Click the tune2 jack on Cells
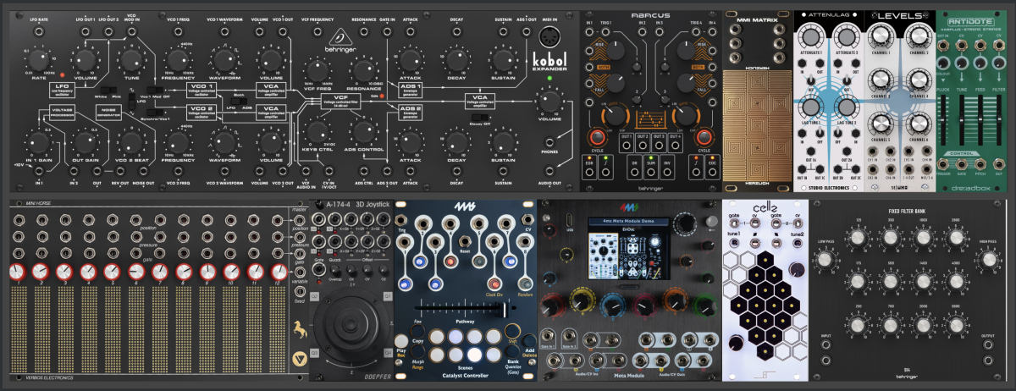The width and height of the screenshot is (1016, 391). [x=797, y=242]
